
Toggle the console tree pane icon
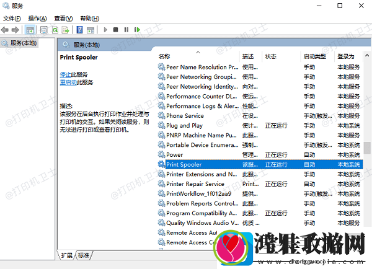[30, 30]
